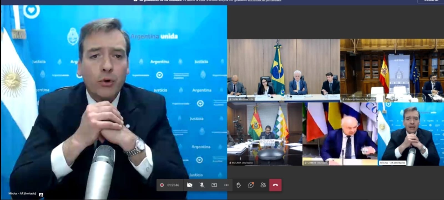Unmute the microphone in the meeting toolbar

point(202,185)
